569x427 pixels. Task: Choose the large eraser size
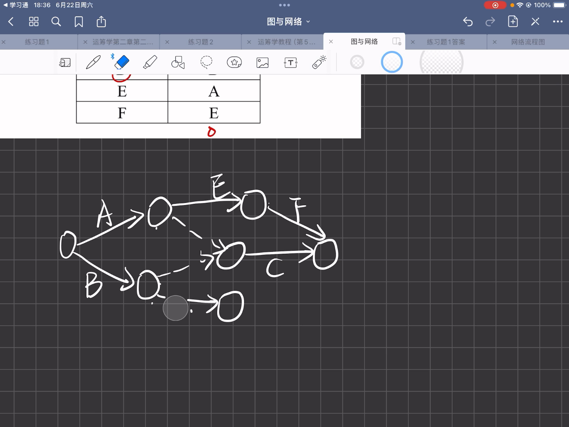441,62
